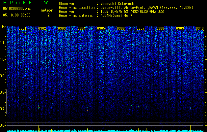The height and width of the screenshot is (132, 207).
Task: Click the 0.6 frequency axis label
Action: (x=3, y=125)
